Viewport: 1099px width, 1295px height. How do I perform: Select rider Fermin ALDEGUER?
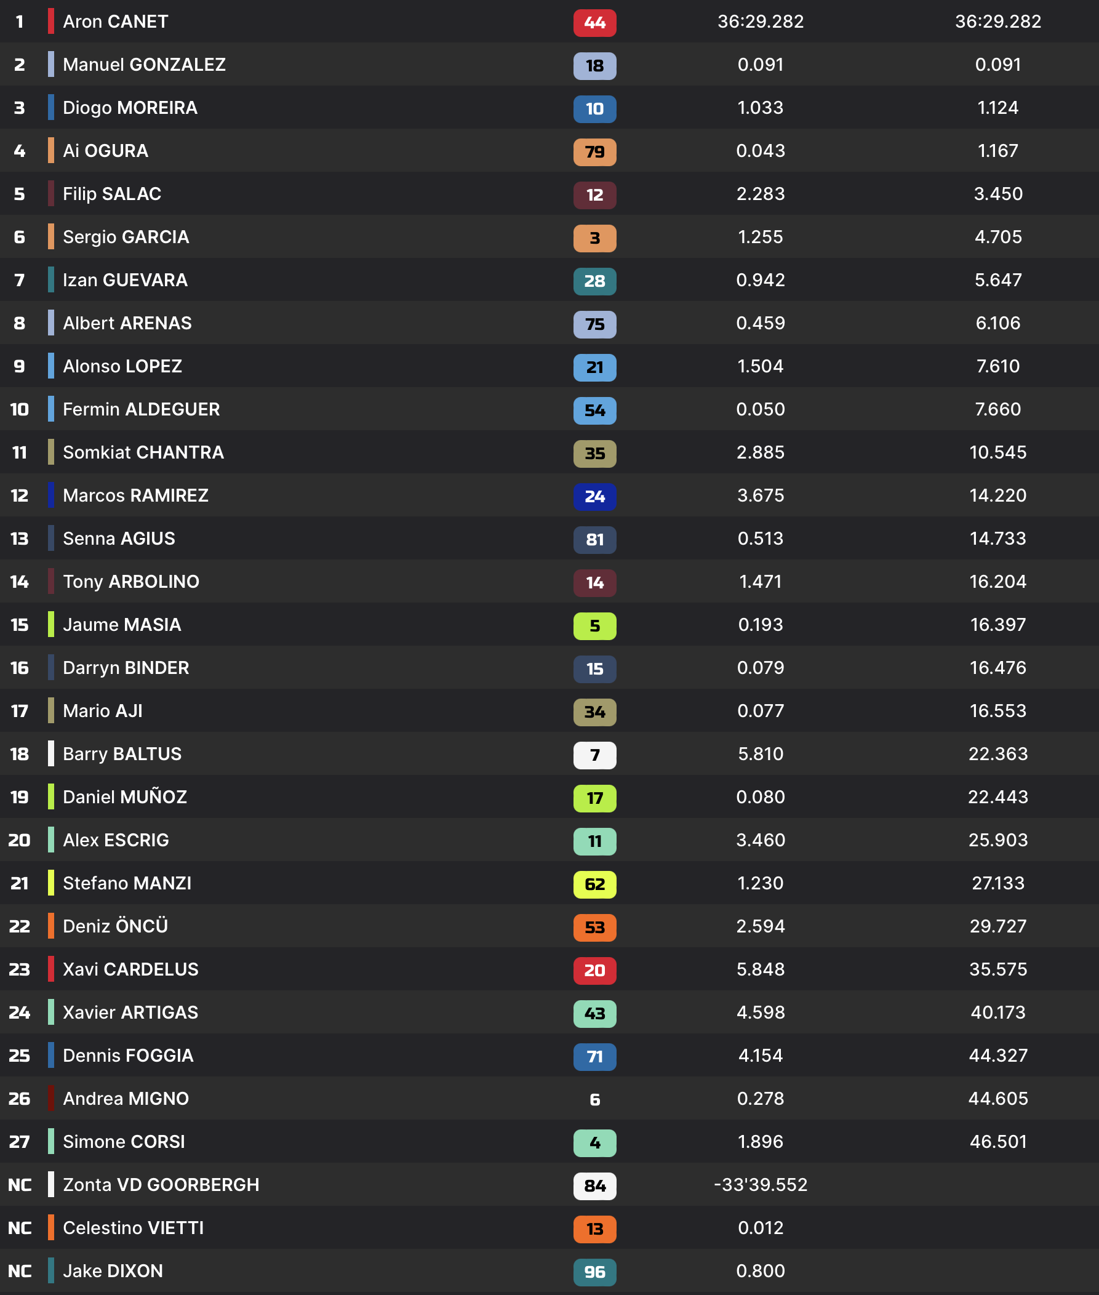(141, 409)
